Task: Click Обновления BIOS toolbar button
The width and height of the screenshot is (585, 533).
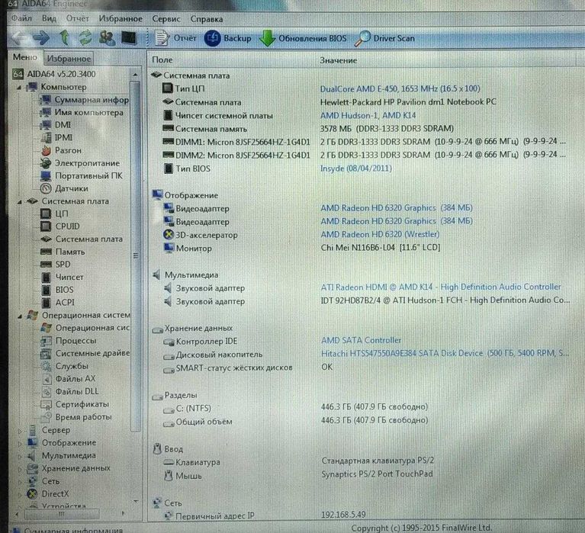Action: click(x=303, y=38)
